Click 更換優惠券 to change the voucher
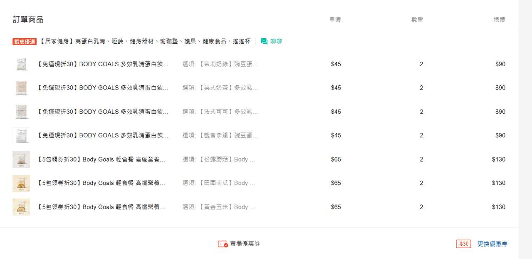Viewport: 532px width, 259px height. (x=492, y=244)
